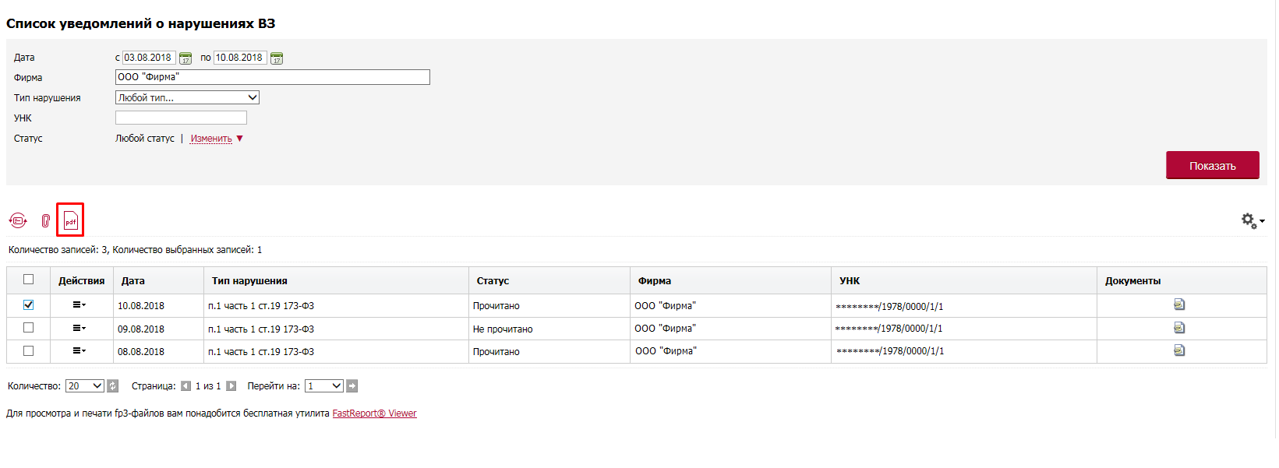Image resolution: width=1279 pixels, height=468 pixels.
Task: Go to next page arrow
Action: [x=231, y=386]
